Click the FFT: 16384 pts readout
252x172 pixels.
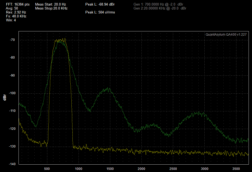pyautogui.click(x=18, y=4)
